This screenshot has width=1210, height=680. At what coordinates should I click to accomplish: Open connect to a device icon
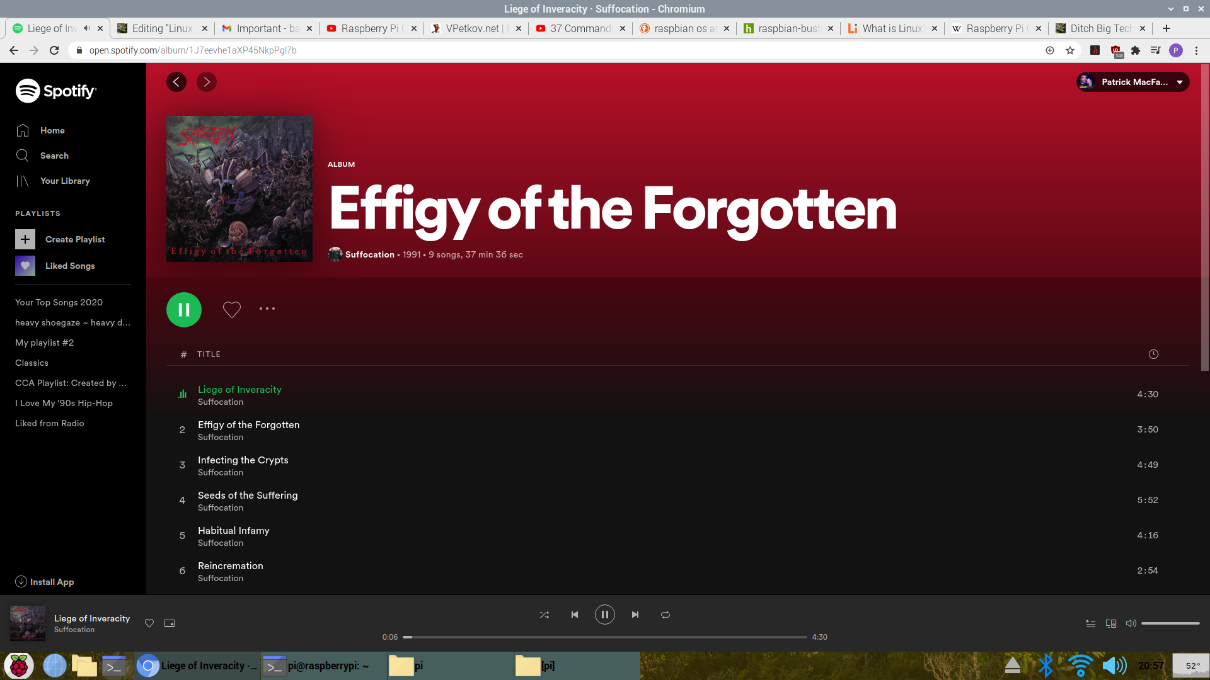click(1111, 623)
